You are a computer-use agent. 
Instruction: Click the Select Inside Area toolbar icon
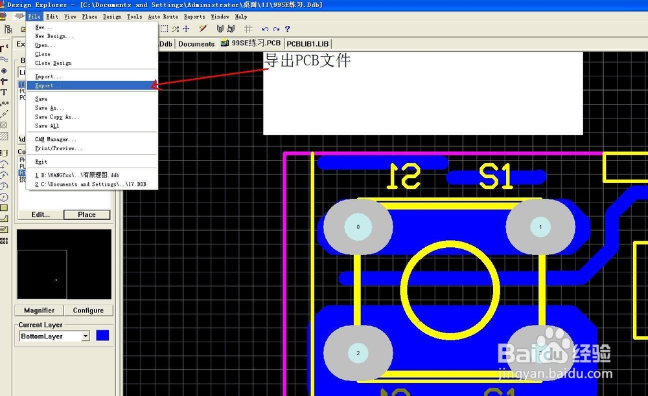pyautogui.click(x=165, y=29)
